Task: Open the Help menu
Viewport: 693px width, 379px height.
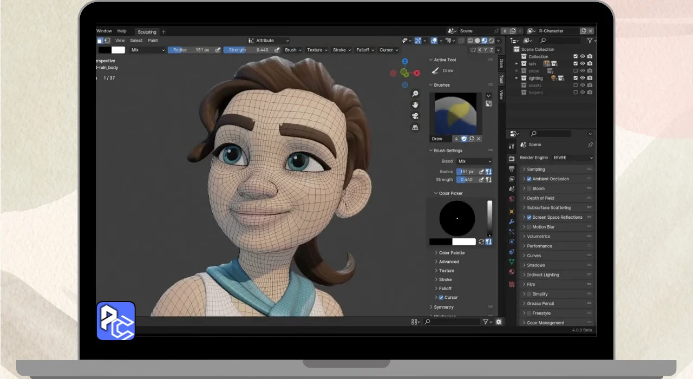Action: click(x=122, y=31)
